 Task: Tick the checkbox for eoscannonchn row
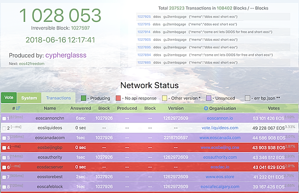coord(4,118)
